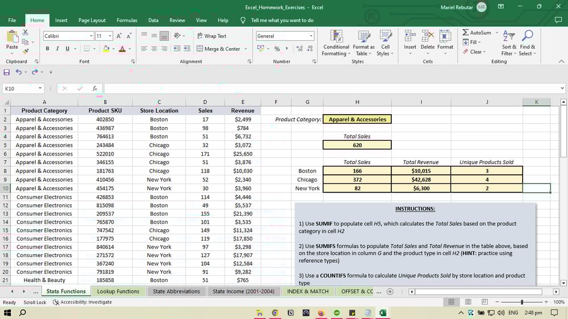Collapse the ribbon with the chevron
568x319 pixels.
click(561, 61)
